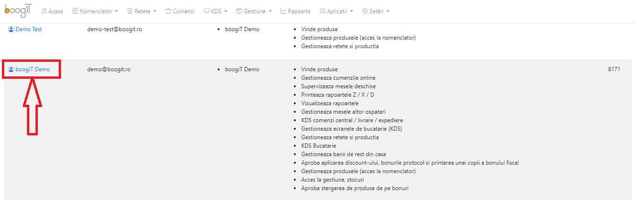Click the Setări gear icon

pyautogui.click(x=365, y=11)
